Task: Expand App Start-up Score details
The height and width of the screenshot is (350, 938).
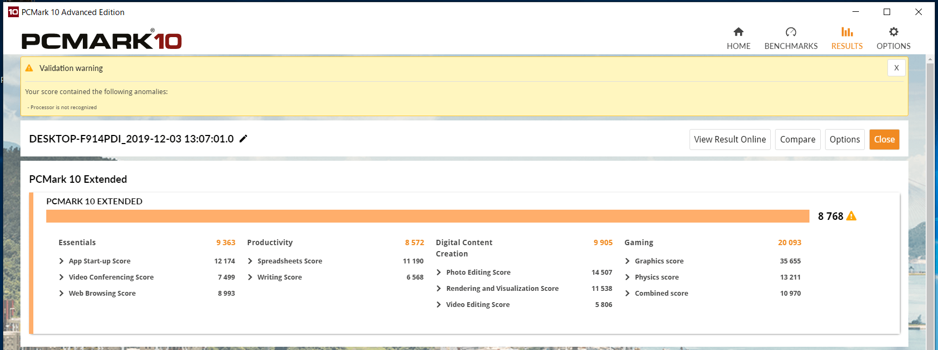Action: [x=61, y=261]
